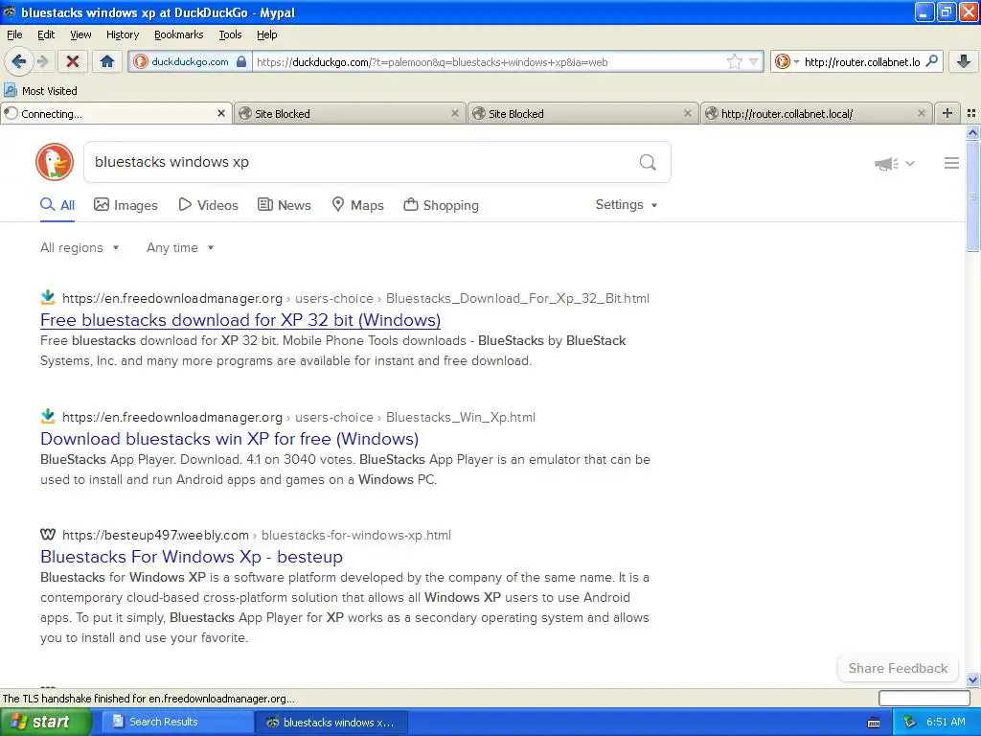Screen dimensions: 981x736
Task: Go back using the Back arrow button
Action: point(18,61)
